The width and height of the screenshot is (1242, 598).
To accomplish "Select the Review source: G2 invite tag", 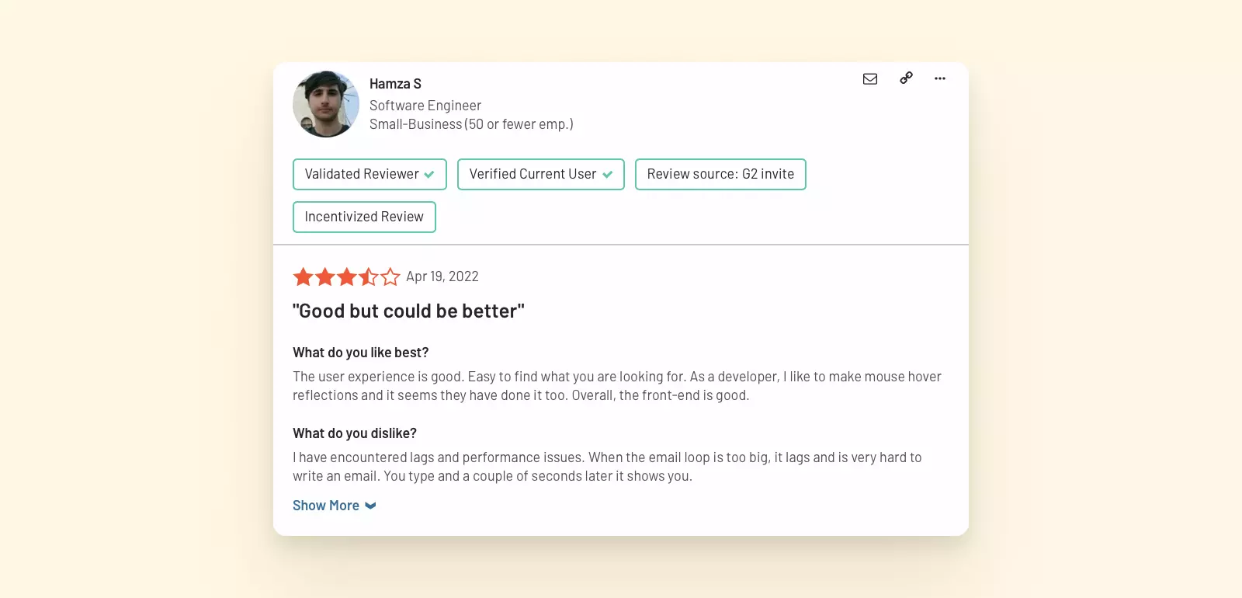I will coord(720,174).
